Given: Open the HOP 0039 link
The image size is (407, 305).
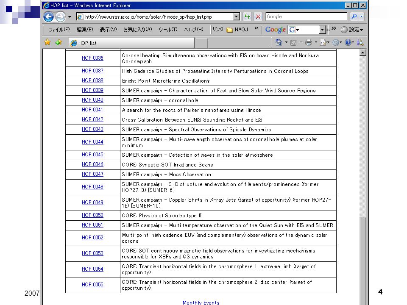Looking at the screenshot, I should pyautogui.click(x=92, y=90).
